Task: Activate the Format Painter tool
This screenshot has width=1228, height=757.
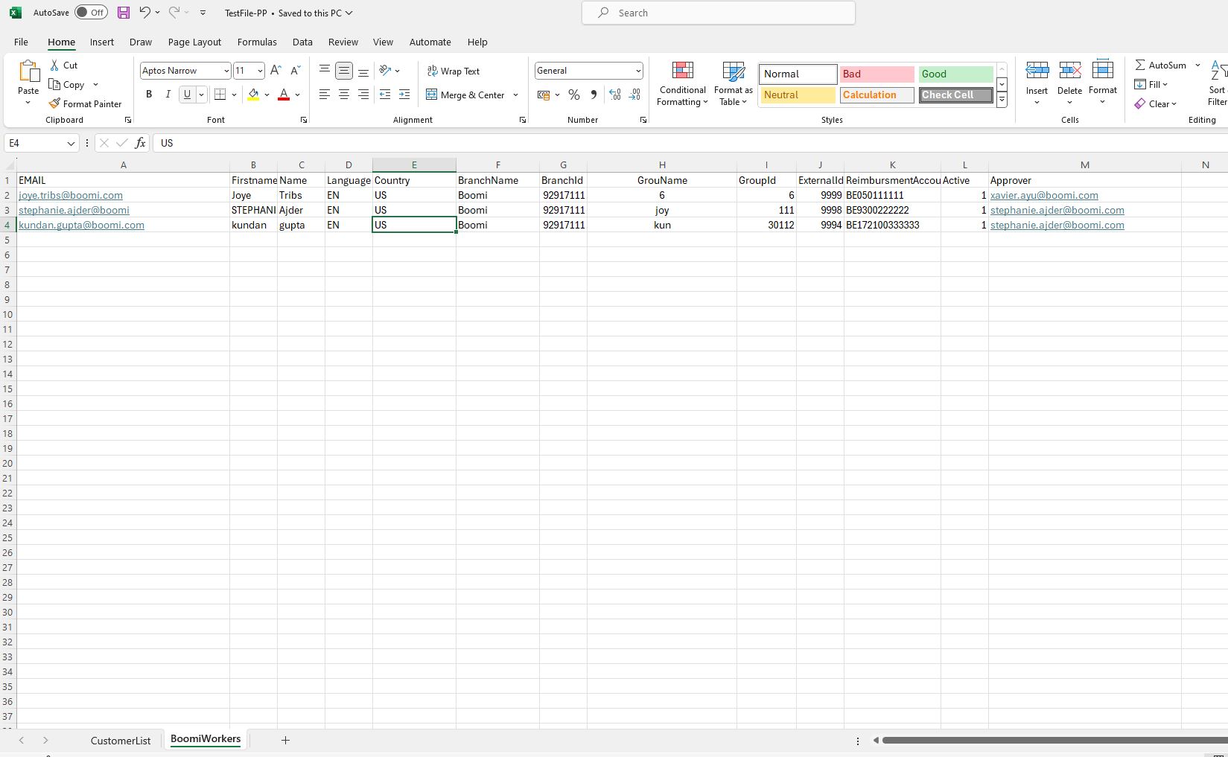Action: pyautogui.click(x=86, y=103)
